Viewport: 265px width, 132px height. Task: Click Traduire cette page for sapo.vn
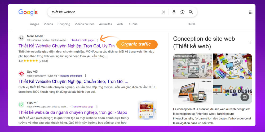[82, 107]
